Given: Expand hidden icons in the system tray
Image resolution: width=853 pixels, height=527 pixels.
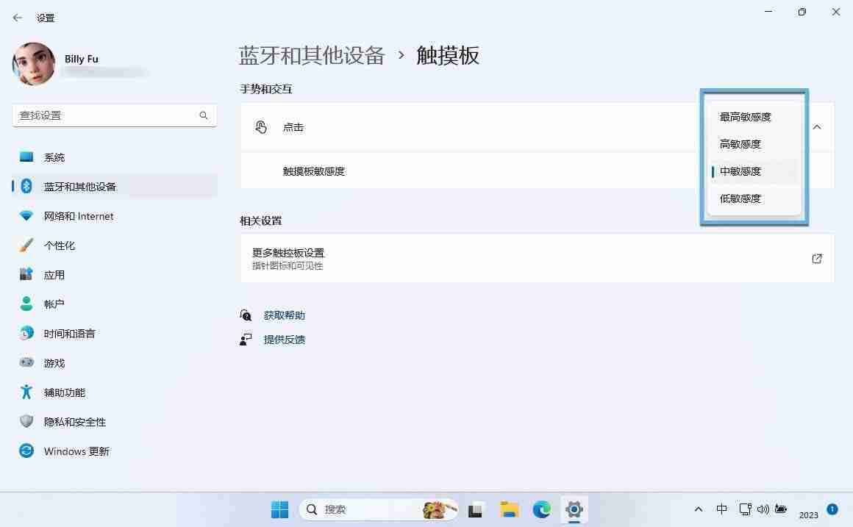Looking at the screenshot, I should pos(698,509).
